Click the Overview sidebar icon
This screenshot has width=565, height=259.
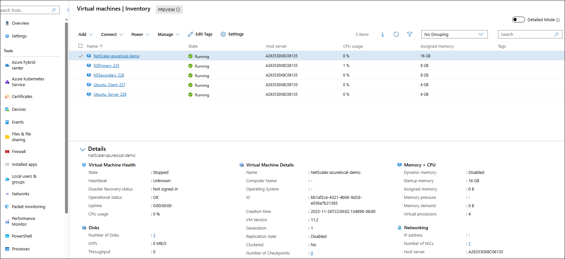coord(7,23)
